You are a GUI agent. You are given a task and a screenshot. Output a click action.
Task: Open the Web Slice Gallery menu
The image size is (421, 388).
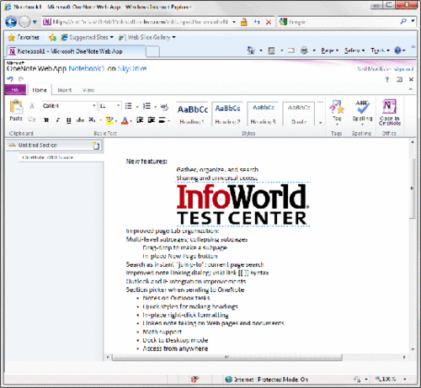click(147, 37)
